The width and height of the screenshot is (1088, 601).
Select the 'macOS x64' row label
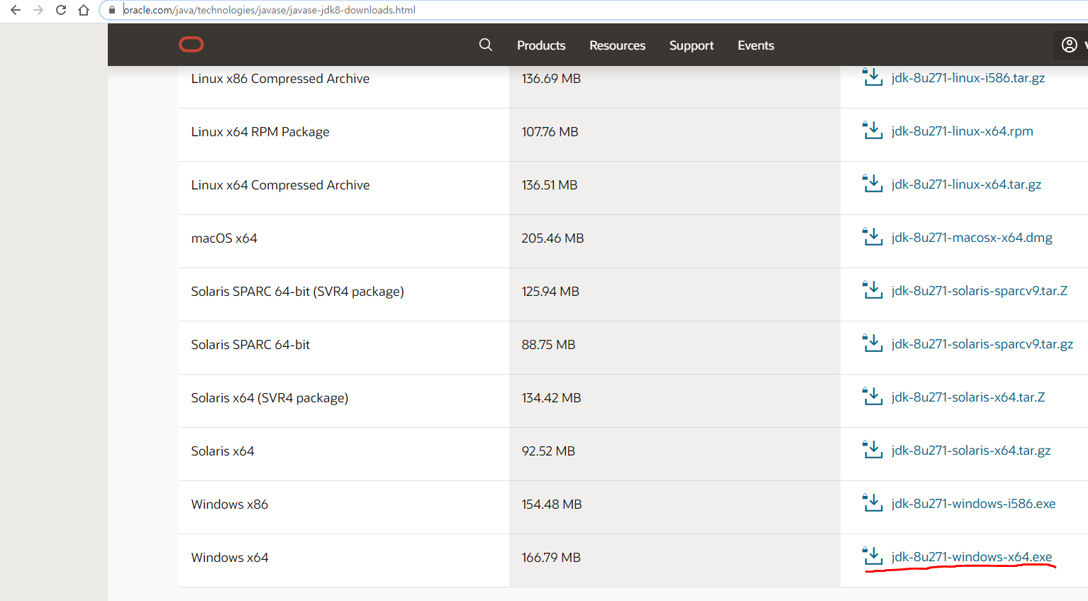pyautogui.click(x=224, y=238)
